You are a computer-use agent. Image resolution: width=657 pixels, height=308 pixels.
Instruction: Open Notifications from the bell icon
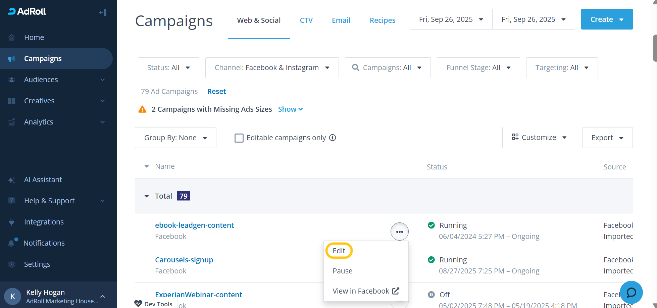click(x=12, y=243)
